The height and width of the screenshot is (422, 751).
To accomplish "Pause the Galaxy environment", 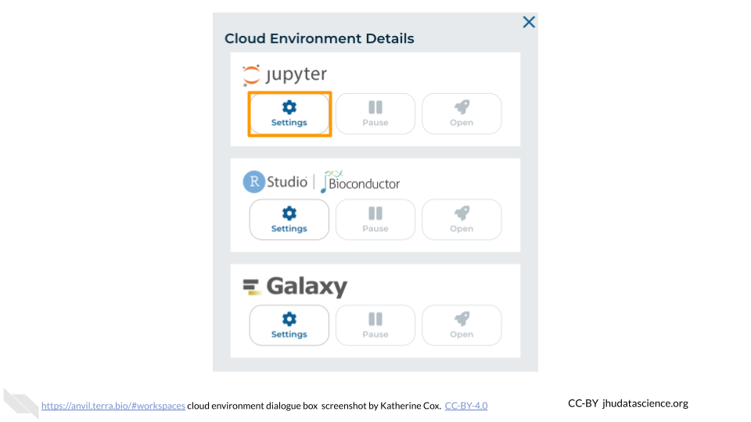I will tap(375, 325).
